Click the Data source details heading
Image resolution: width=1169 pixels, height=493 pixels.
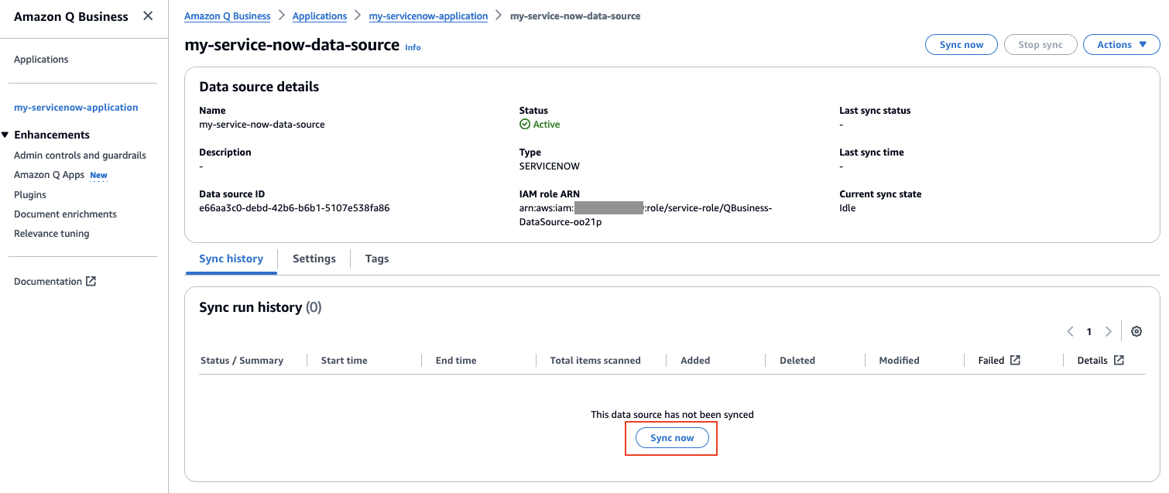click(x=259, y=87)
